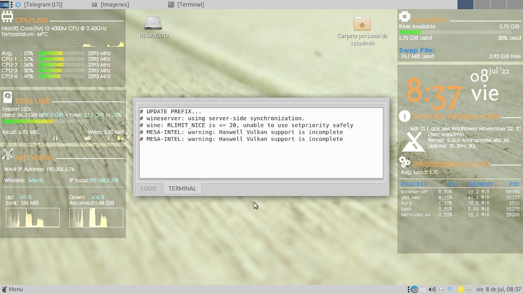Screen dimensions: 523x294
Task: Click the WAN IP Address 190.205.5.76 text
Action: pyautogui.click(x=39, y=169)
